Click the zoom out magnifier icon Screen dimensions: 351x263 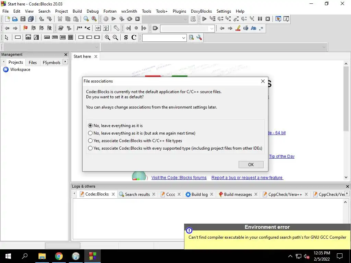pyautogui.click(x=115, y=38)
